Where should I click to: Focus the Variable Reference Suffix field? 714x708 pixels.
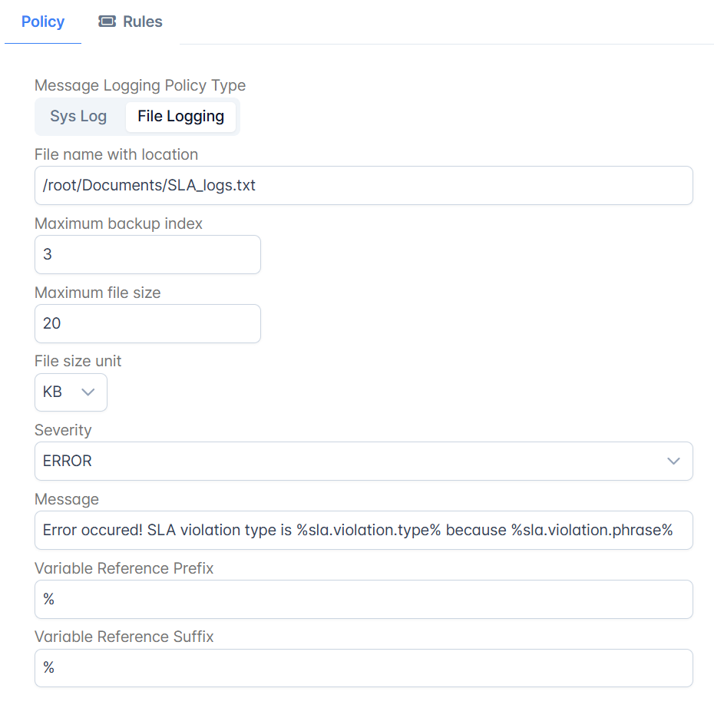pyautogui.click(x=364, y=668)
